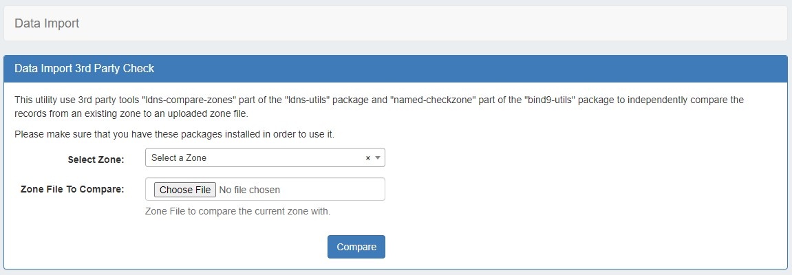The image size is (792, 275).
Task: Click the 'Zone File To Compare:' label
Action: click(x=72, y=189)
